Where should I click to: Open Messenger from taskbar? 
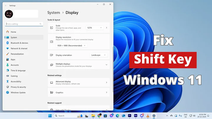(111, 116)
